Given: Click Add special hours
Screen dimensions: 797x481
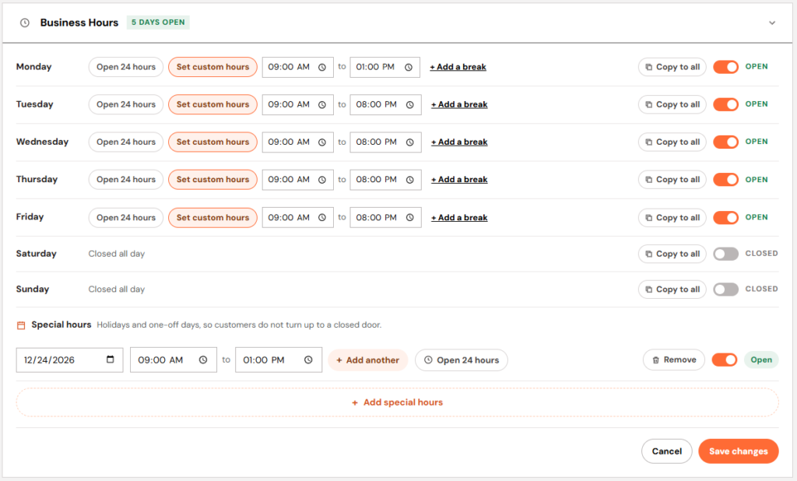Looking at the screenshot, I should [398, 402].
